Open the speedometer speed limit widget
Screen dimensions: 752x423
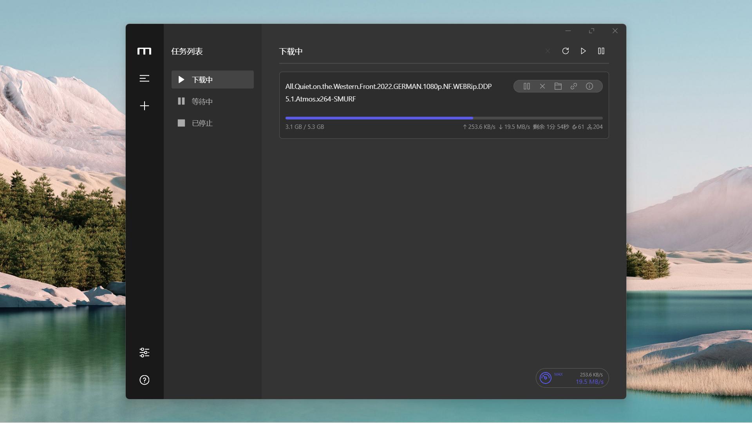coord(546,378)
